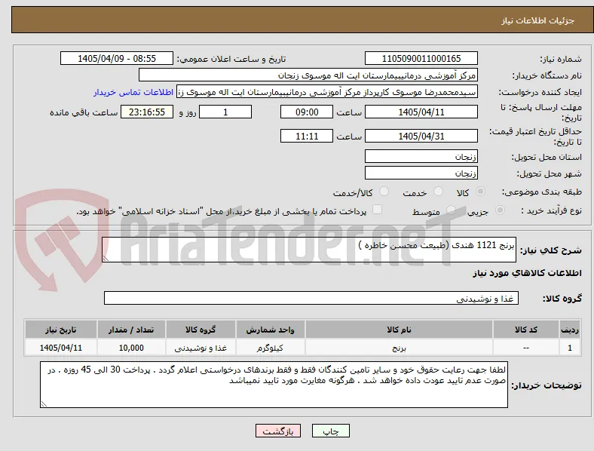Image resolution: width=594 pixels, height=451 pixels.
Task: Click the اطلاعات کالاهای مورد نیاز heading
Action: point(527,273)
